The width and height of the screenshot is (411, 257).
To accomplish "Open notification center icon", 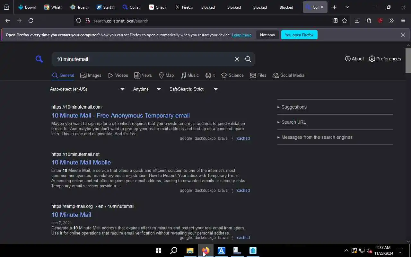I will pos(400,251).
